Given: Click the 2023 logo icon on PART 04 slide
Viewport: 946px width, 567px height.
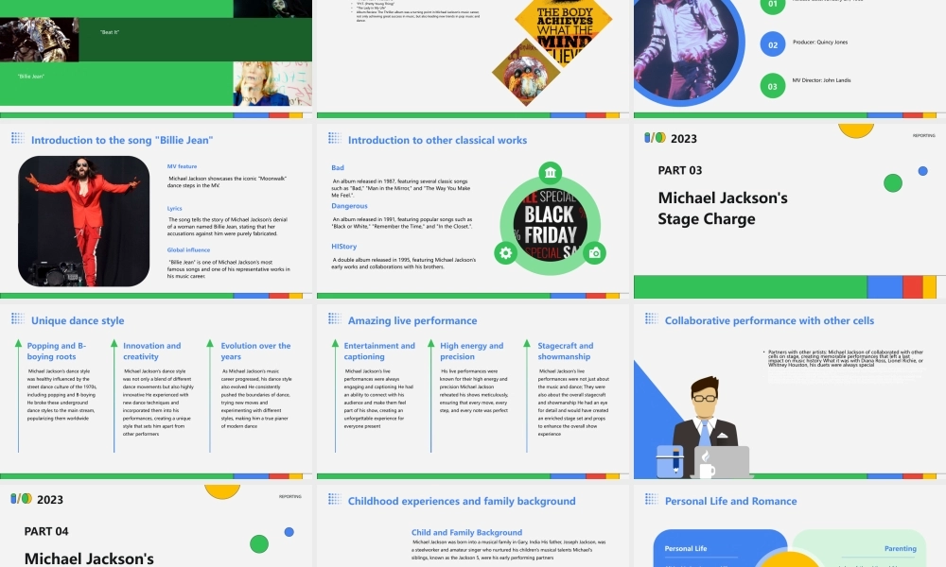Looking at the screenshot, I should (x=21, y=499).
